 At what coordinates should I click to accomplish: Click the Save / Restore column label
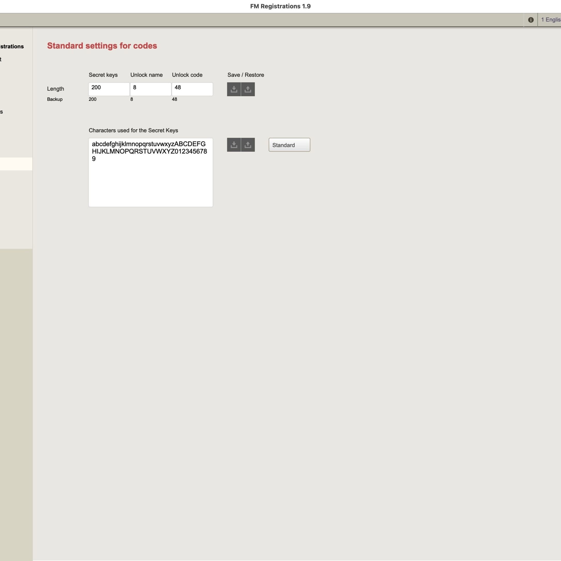pyautogui.click(x=246, y=75)
